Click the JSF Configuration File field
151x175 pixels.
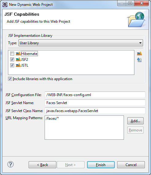(95, 95)
